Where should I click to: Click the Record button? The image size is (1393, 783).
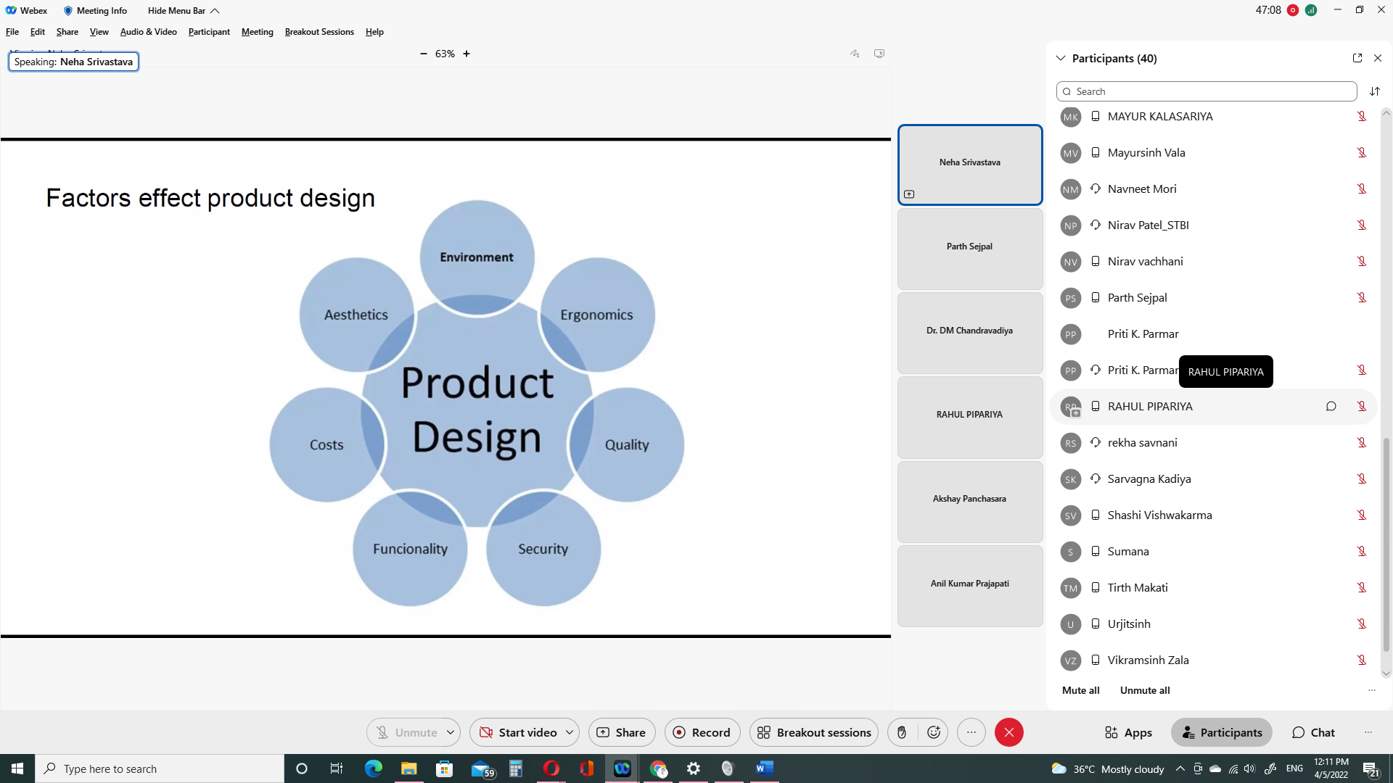pyautogui.click(x=702, y=732)
